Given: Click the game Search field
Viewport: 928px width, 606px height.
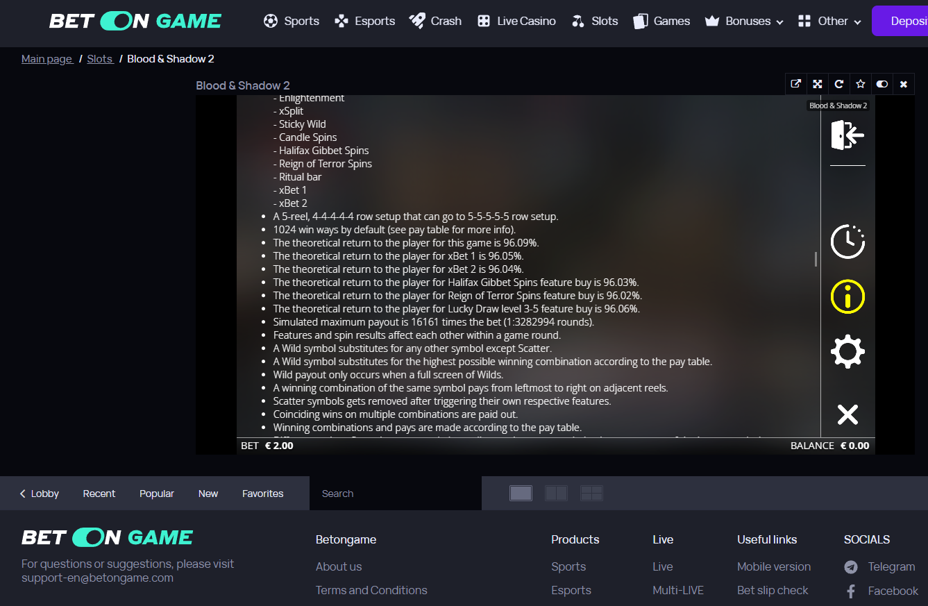Looking at the screenshot, I should pos(396,494).
